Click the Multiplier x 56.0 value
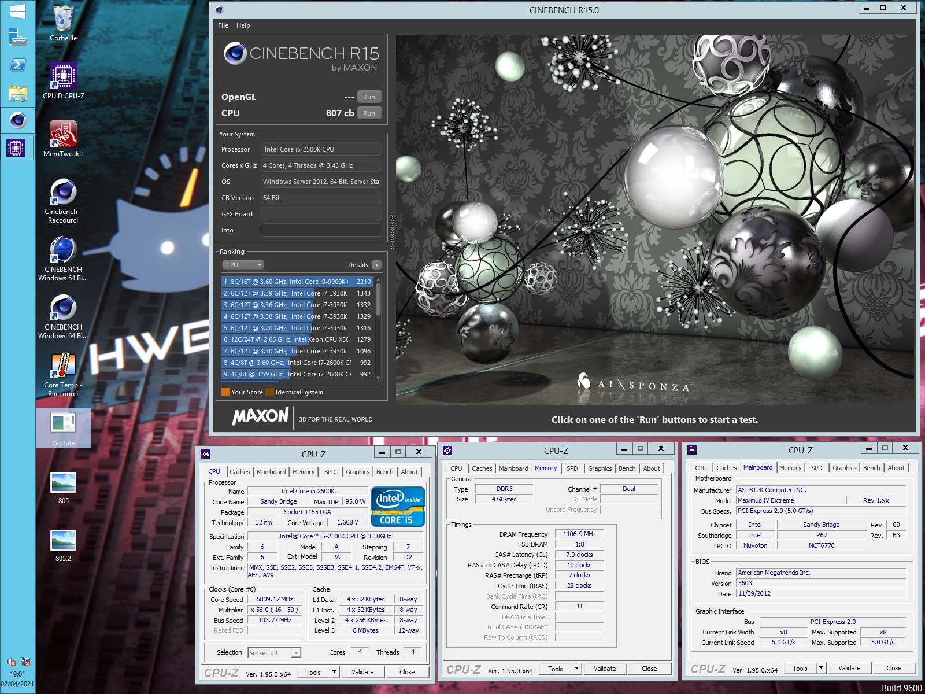This screenshot has height=694, width=925. click(x=275, y=610)
